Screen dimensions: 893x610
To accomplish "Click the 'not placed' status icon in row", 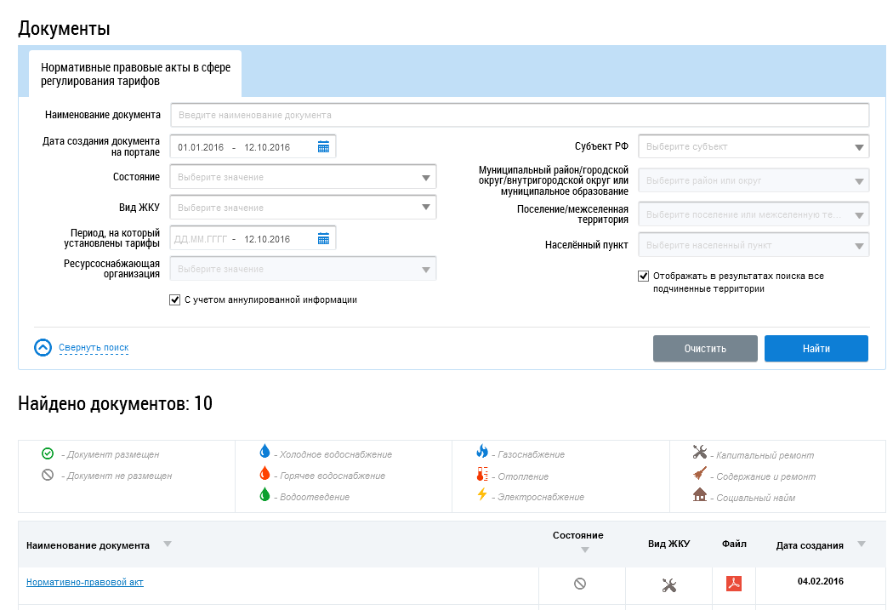I will click(580, 584).
